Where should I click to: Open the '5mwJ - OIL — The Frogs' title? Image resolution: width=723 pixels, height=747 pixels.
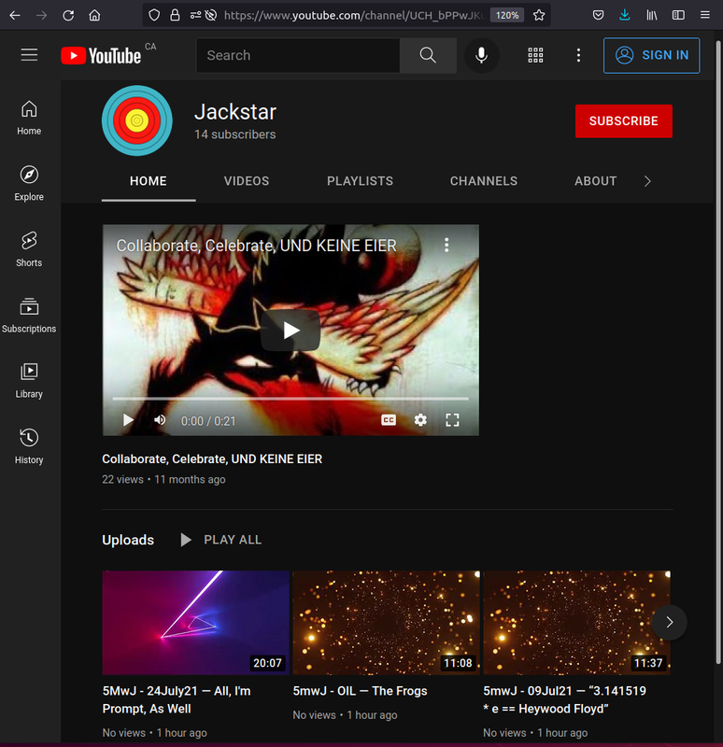(360, 691)
